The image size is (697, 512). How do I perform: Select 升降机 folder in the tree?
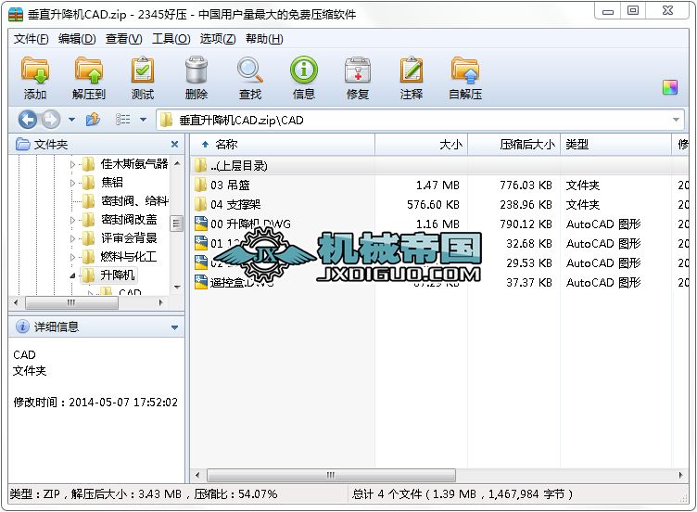[118, 275]
